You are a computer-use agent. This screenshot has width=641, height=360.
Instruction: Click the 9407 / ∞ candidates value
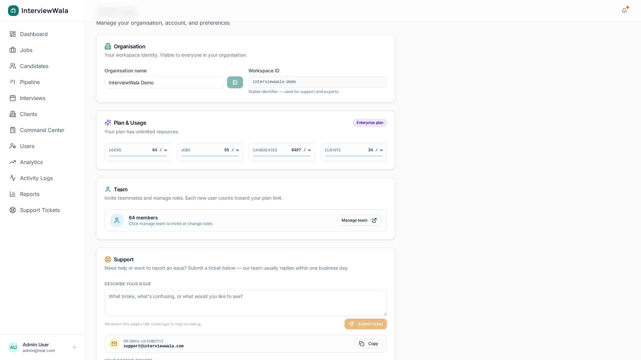[301, 150]
